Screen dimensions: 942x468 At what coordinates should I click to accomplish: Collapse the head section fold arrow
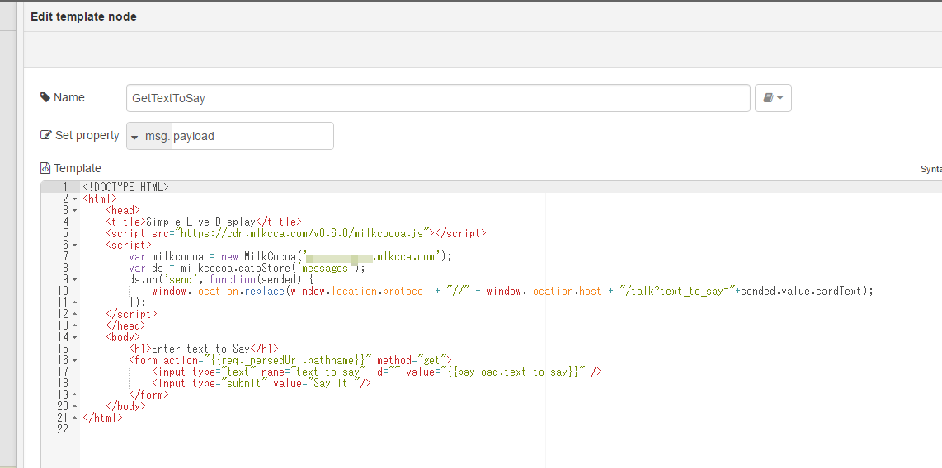[x=75, y=210]
